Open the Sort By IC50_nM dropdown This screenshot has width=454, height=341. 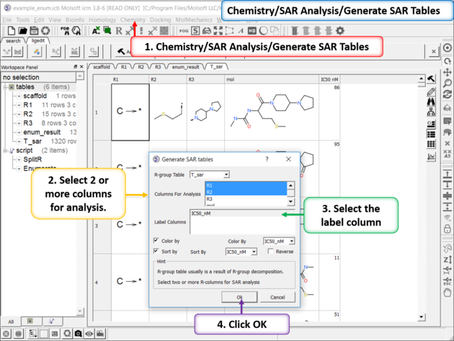pos(241,252)
